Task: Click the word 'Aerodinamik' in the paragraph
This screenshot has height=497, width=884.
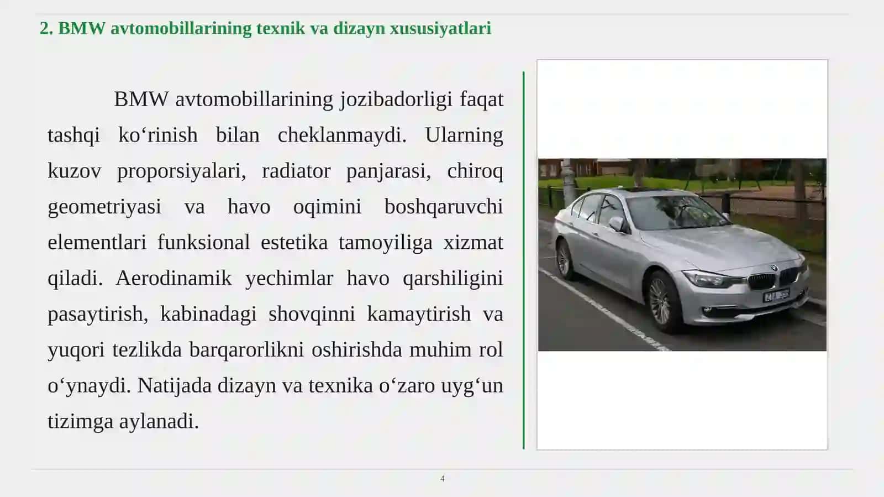Action: click(173, 278)
